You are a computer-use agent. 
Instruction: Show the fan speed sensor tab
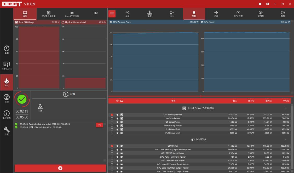click(x=216, y=14)
